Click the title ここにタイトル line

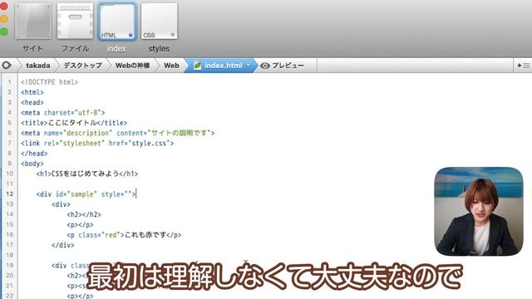point(74,123)
